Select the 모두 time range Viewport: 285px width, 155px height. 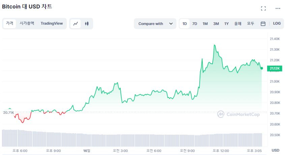(x=251, y=24)
